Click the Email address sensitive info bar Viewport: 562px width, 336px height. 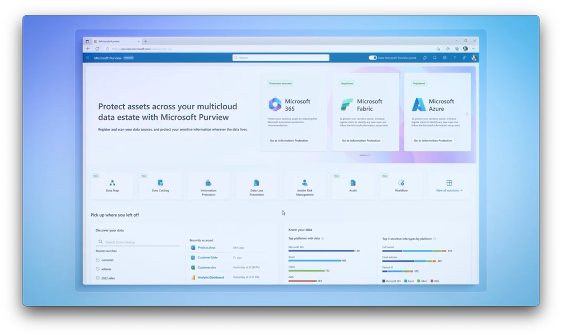[x=409, y=261]
